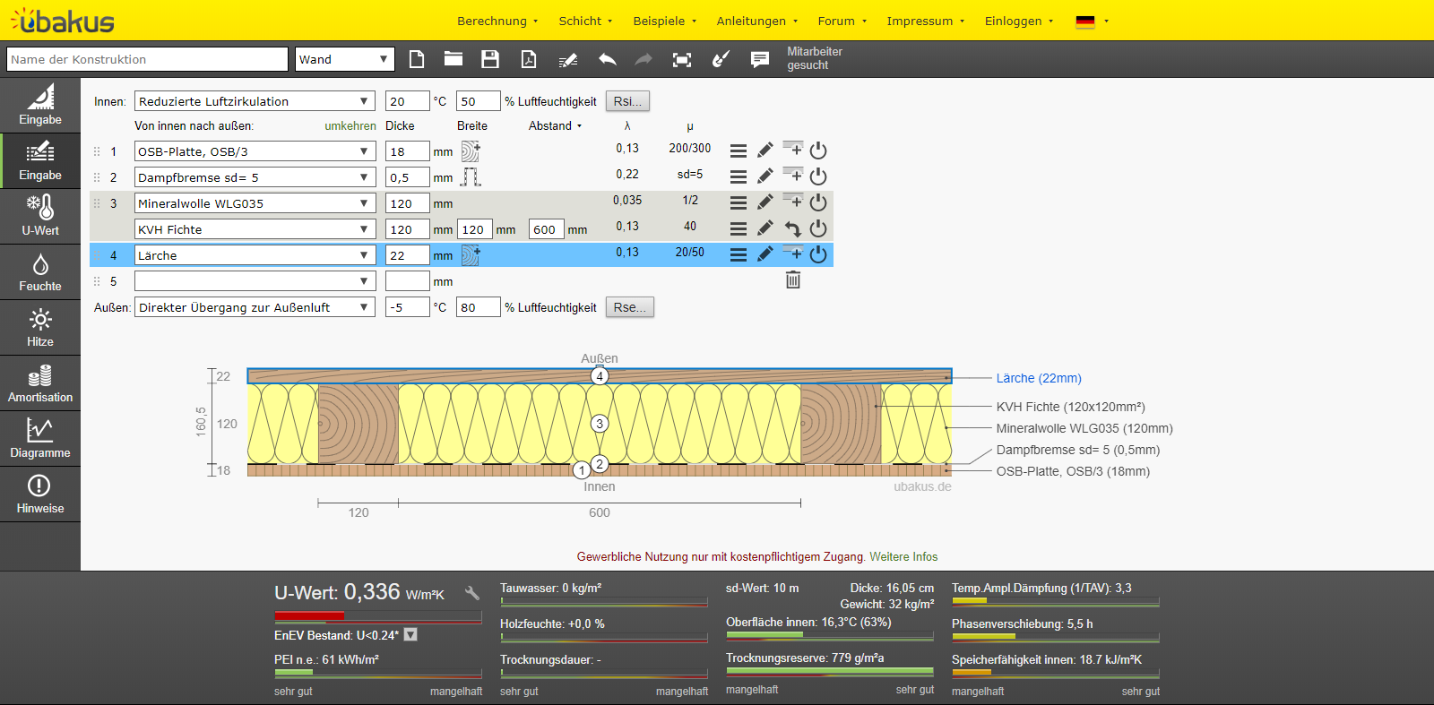Toggle the OSB-Platte layer off with the power icon

click(x=818, y=150)
